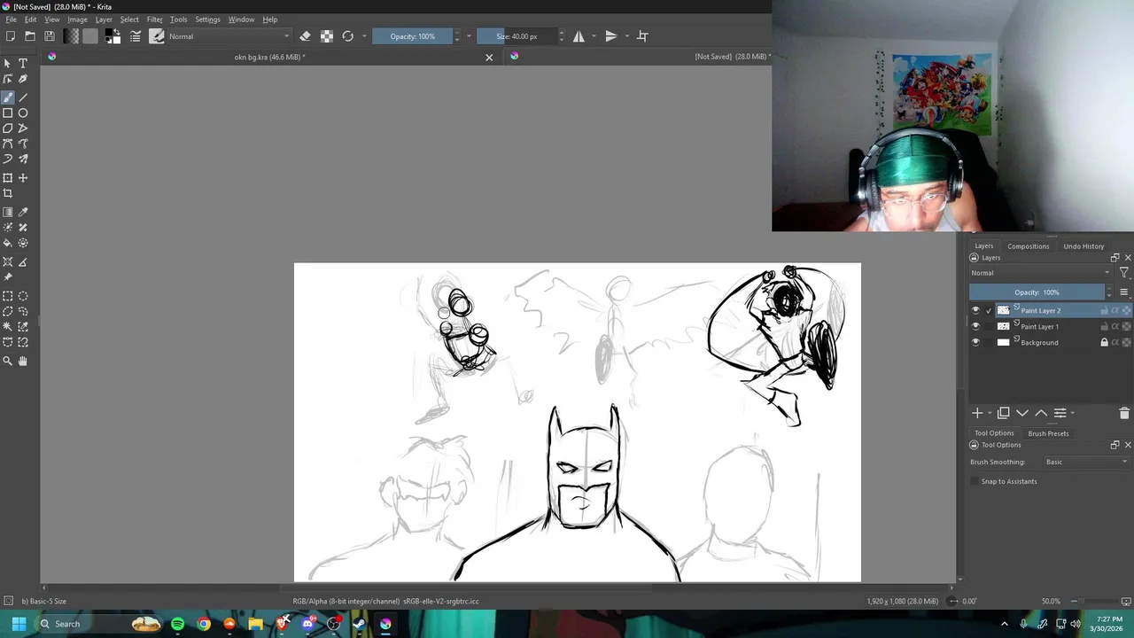Select the Contiguous Selection magic wand
The width and height of the screenshot is (1134, 638).
tap(8, 327)
